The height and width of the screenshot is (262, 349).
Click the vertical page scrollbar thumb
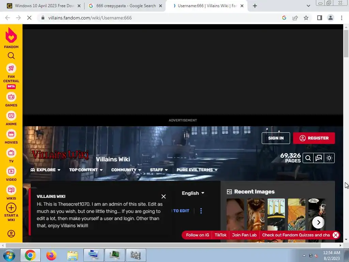pos(346,44)
